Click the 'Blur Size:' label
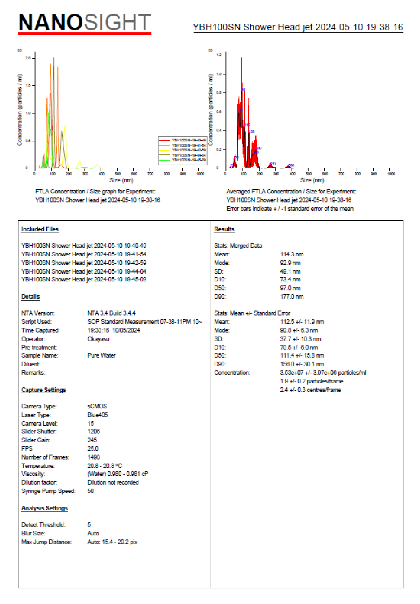 click(x=33, y=533)
